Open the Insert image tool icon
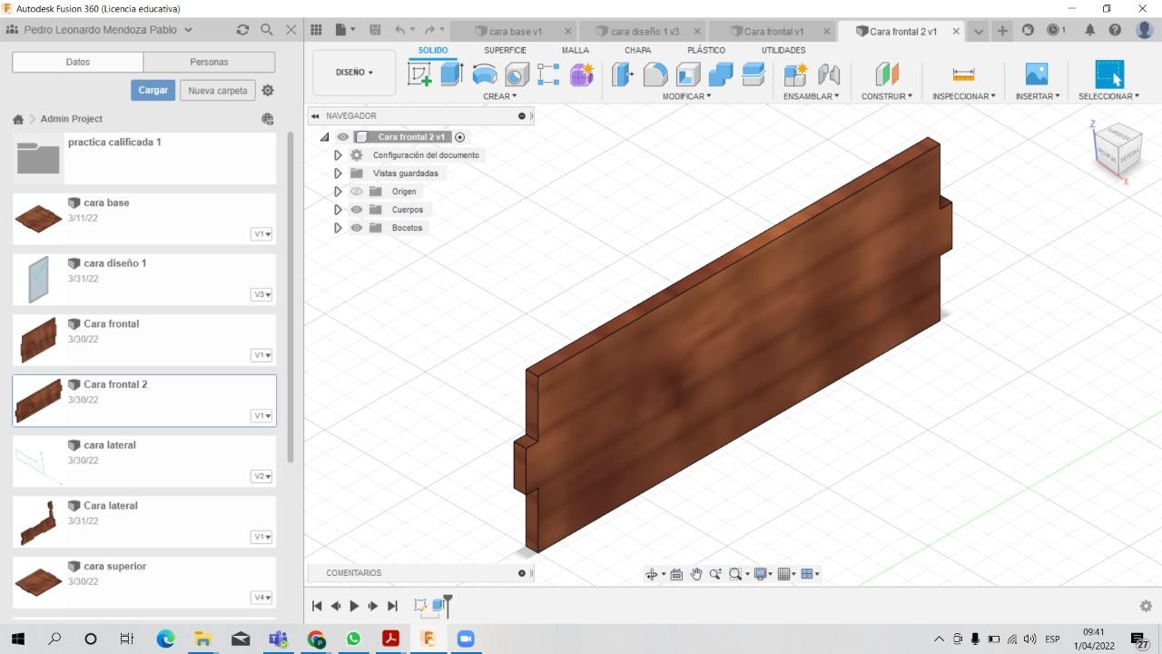Screen dimensions: 1162x654 [x=1036, y=74]
